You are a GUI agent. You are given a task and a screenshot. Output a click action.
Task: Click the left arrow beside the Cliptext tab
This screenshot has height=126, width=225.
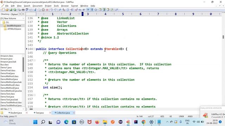pos(20,14)
